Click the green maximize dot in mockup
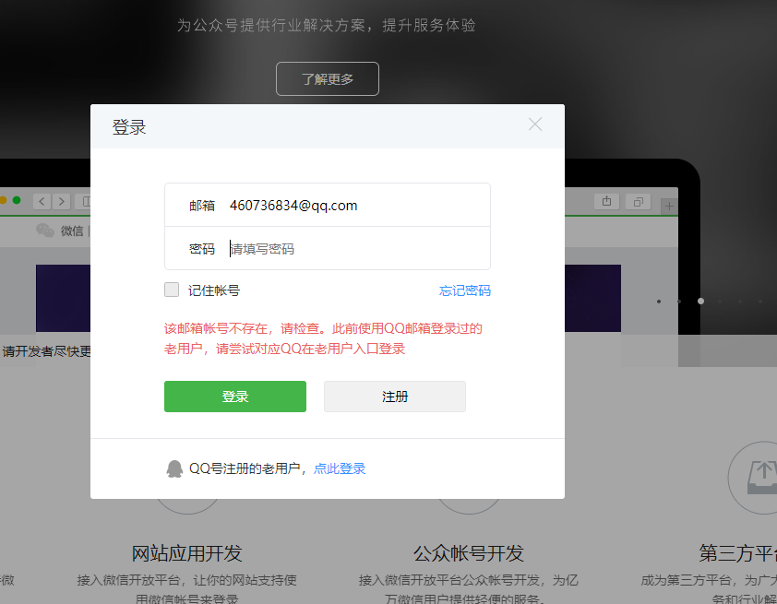 (17, 200)
